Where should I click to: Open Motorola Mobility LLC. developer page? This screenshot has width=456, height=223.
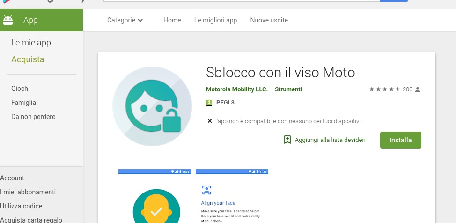click(237, 89)
